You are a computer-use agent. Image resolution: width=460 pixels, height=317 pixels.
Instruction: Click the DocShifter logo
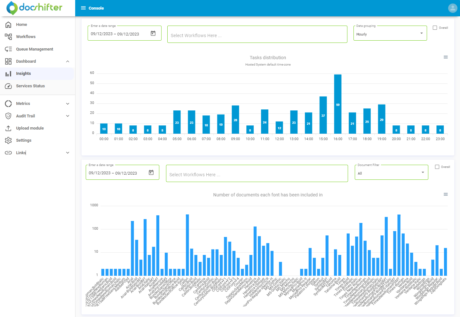click(x=35, y=8)
